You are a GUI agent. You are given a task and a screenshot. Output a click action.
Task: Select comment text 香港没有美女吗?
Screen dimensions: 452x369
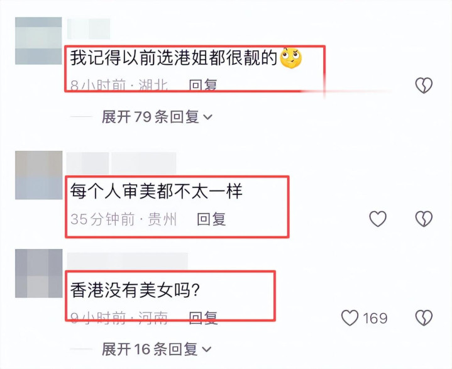coord(135,290)
